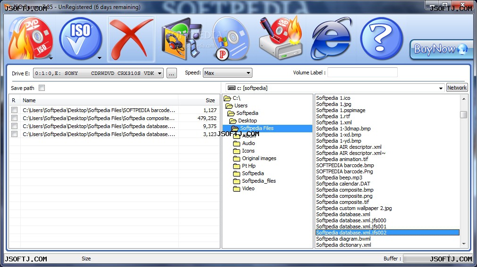Click the Video folder icon
This screenshot has width=477, height=267.
tap(237, 189)
